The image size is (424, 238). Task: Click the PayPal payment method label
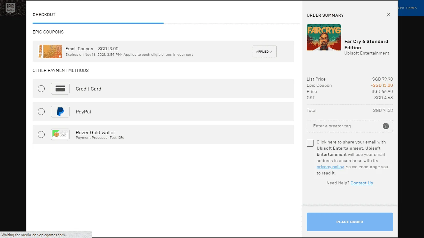click(83, 112)
